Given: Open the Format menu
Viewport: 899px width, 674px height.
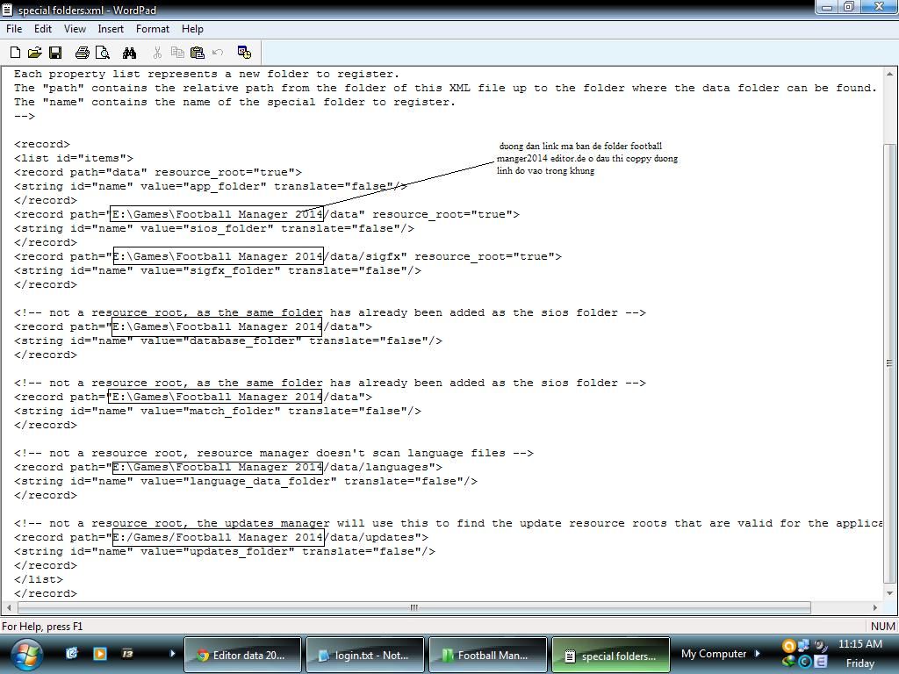Looking at the screenshot, I should click(153, 29).
